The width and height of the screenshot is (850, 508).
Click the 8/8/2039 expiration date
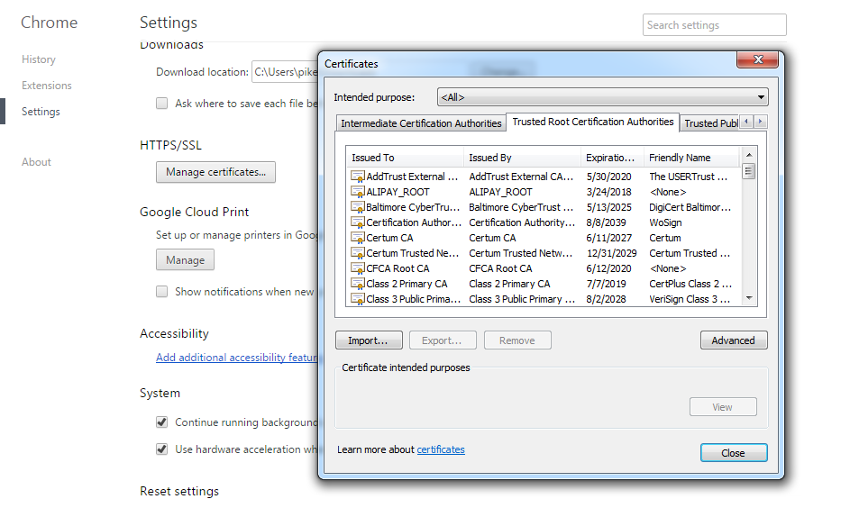click(606, 222)
